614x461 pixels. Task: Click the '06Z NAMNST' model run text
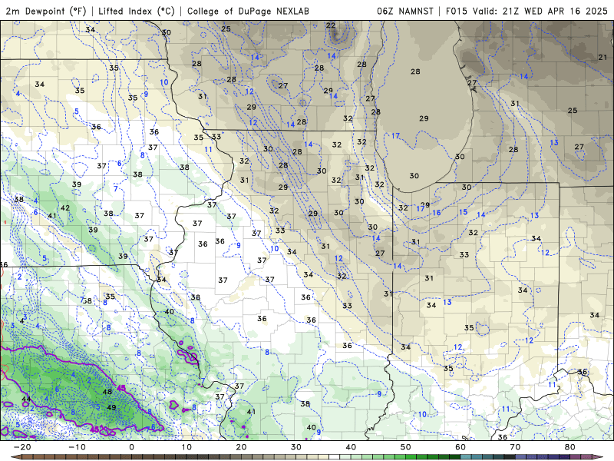click(x=405, y=11)
